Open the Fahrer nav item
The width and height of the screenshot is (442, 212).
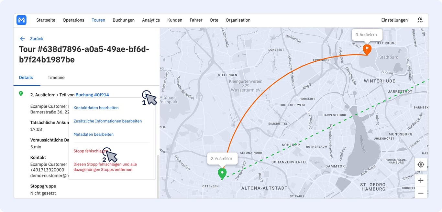196,20
